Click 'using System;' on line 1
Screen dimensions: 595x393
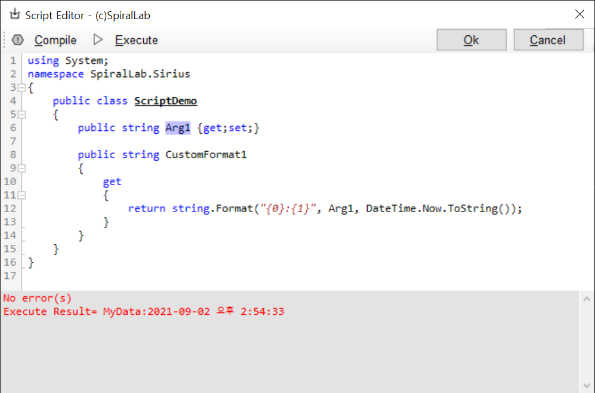tap(68, 61)
